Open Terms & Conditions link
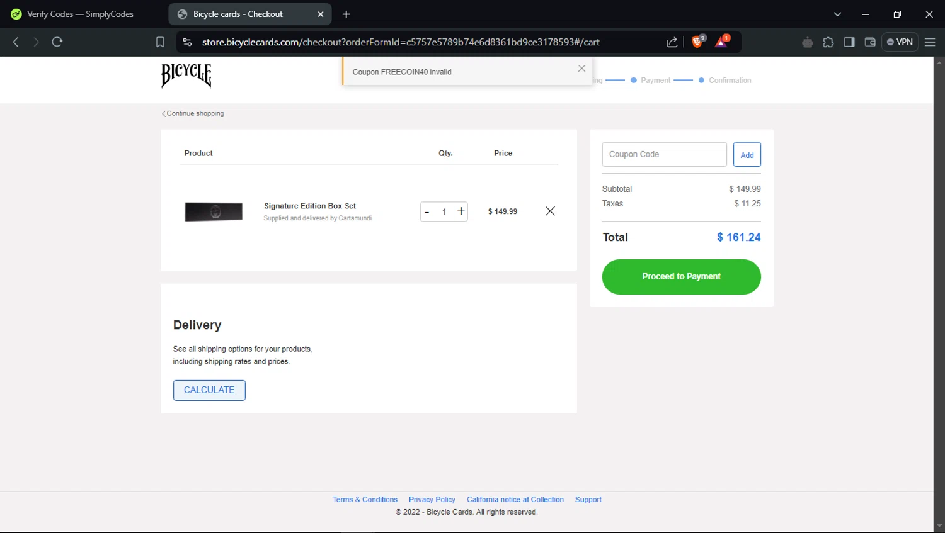945x533 pixels. (x=365, y=500)
